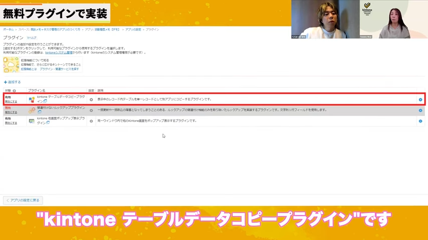
Task: Open settings gear for テーブルデータコピー plugin
Action: pos(91,99)
